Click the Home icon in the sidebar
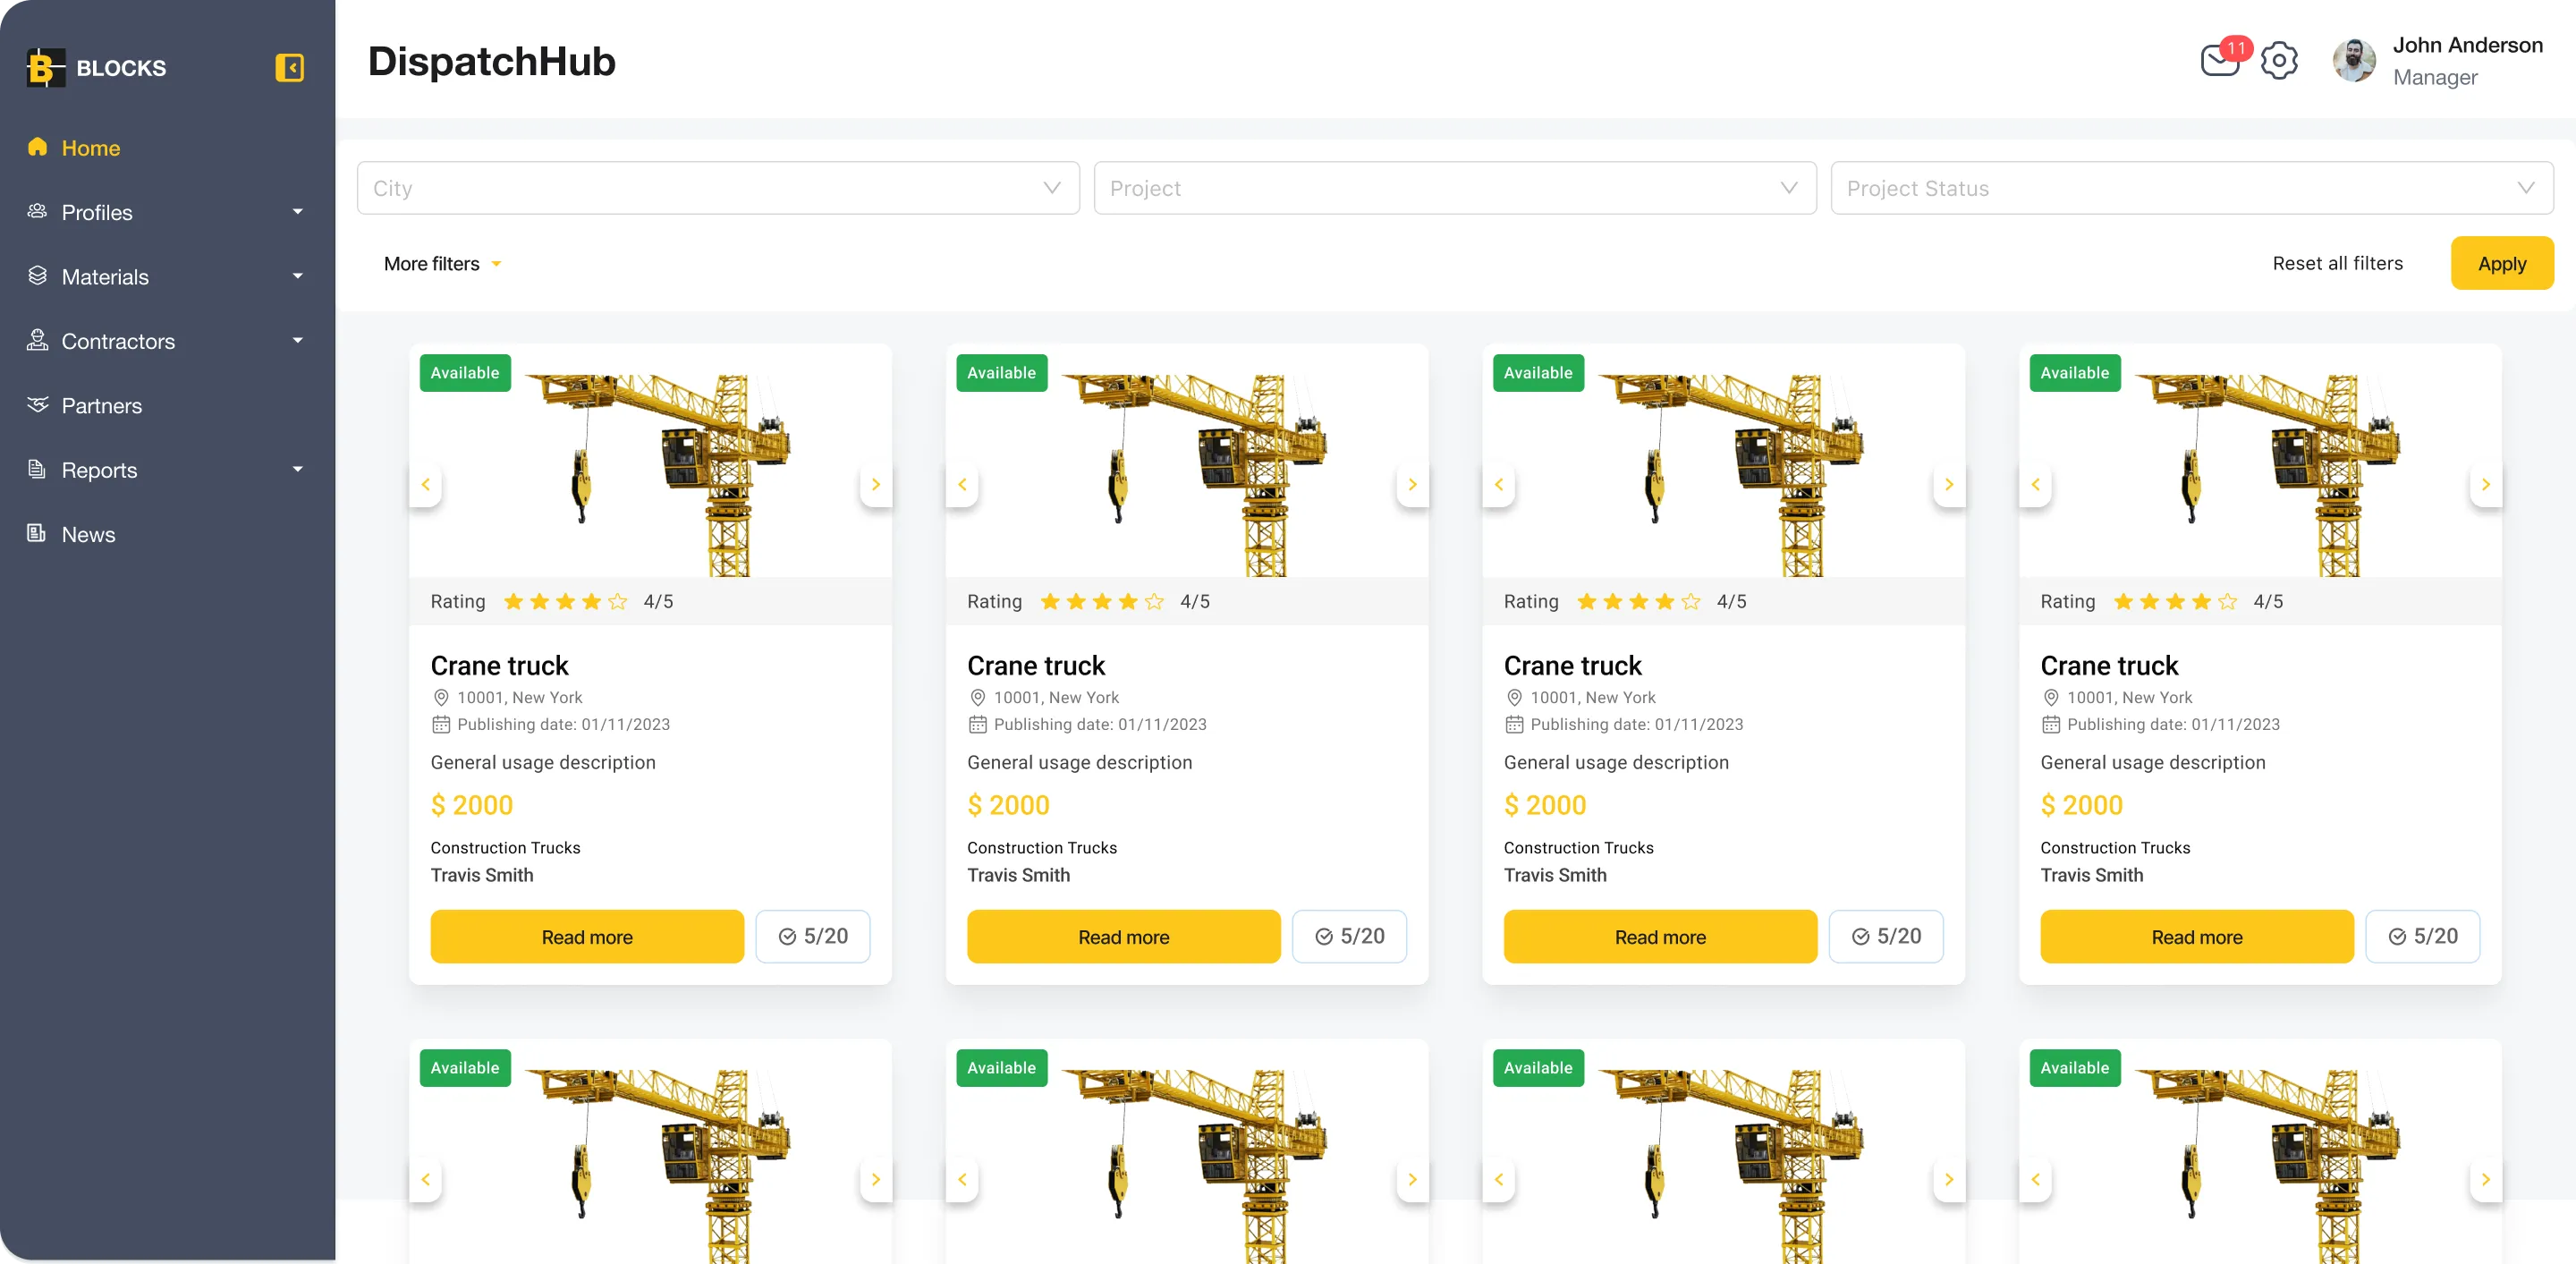 coord(37,147)
